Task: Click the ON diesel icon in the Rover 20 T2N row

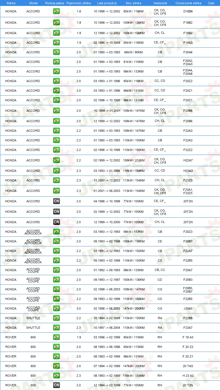Action: click(x=57, y=385)
